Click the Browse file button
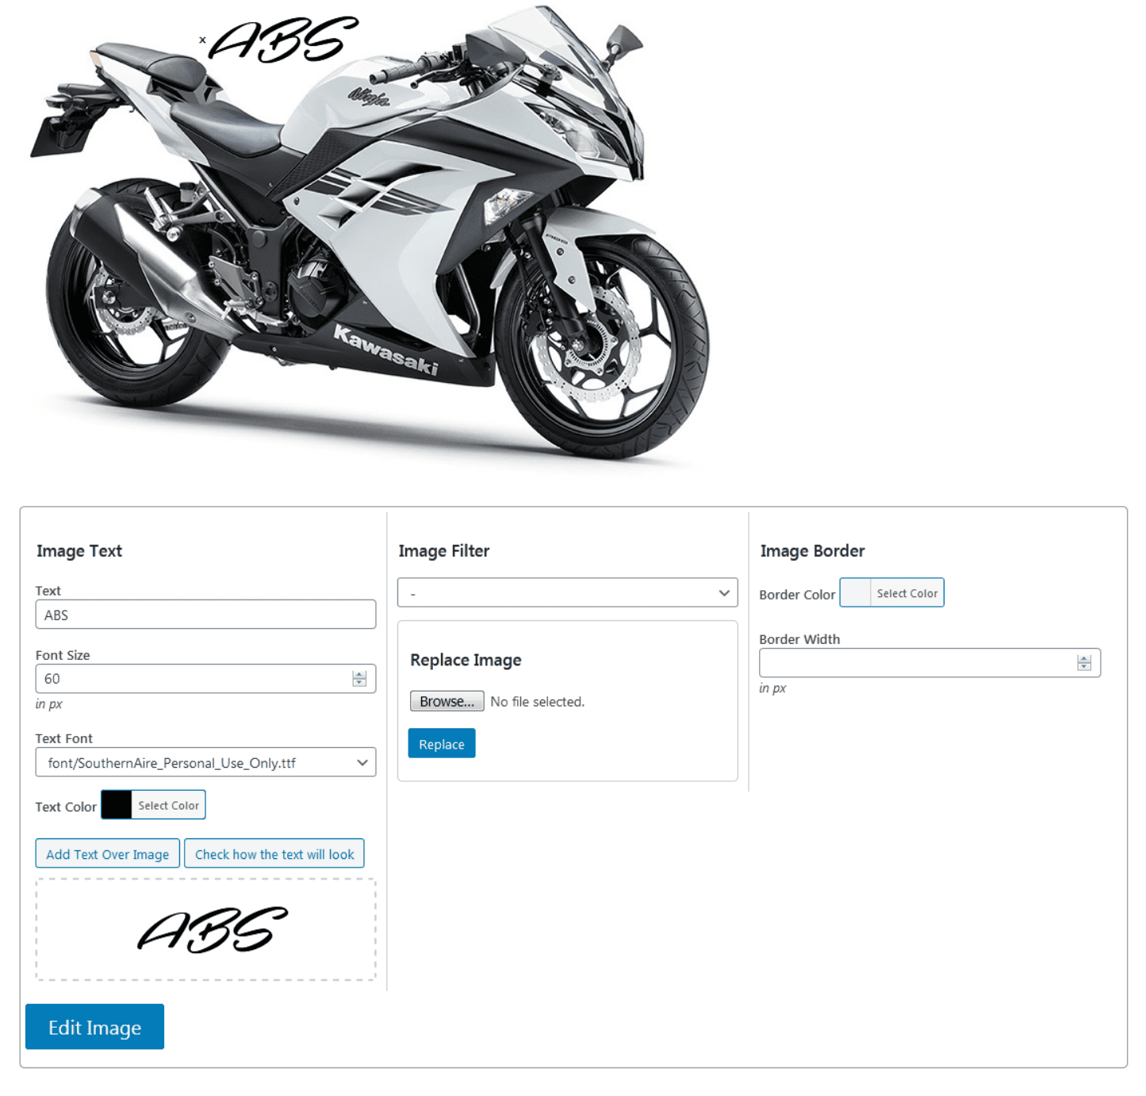The height and width of the screenshot is (1096, 1146). (x=447, y=701)
